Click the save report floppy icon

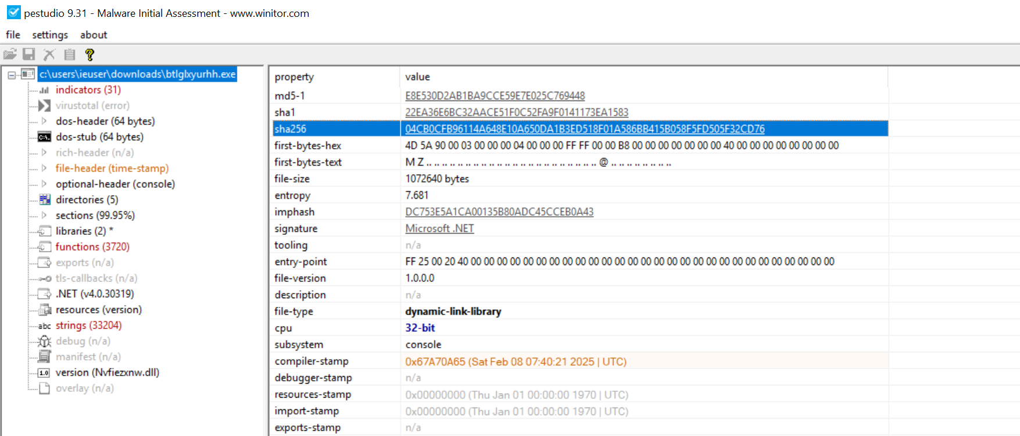29,55
